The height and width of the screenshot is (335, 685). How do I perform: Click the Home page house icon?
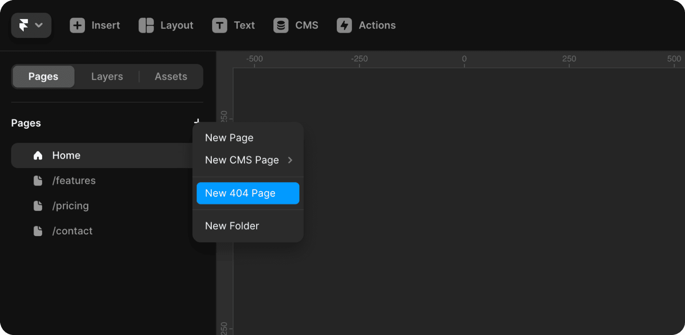(38, 156)
